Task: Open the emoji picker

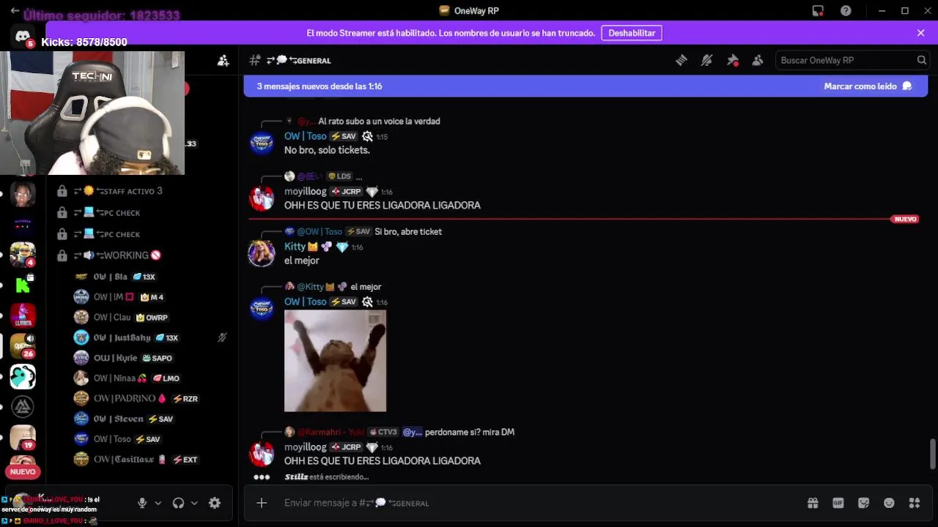Action: tap(889, 503)
